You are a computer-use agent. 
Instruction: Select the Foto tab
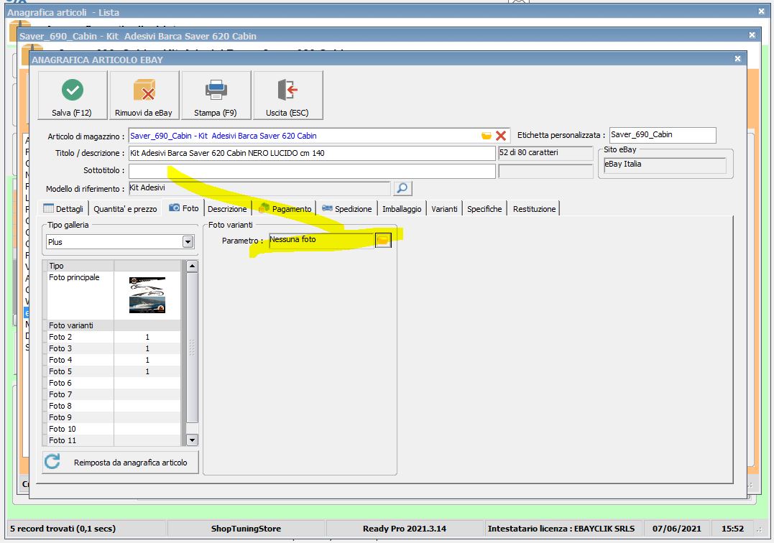click(x=184, y=208)
